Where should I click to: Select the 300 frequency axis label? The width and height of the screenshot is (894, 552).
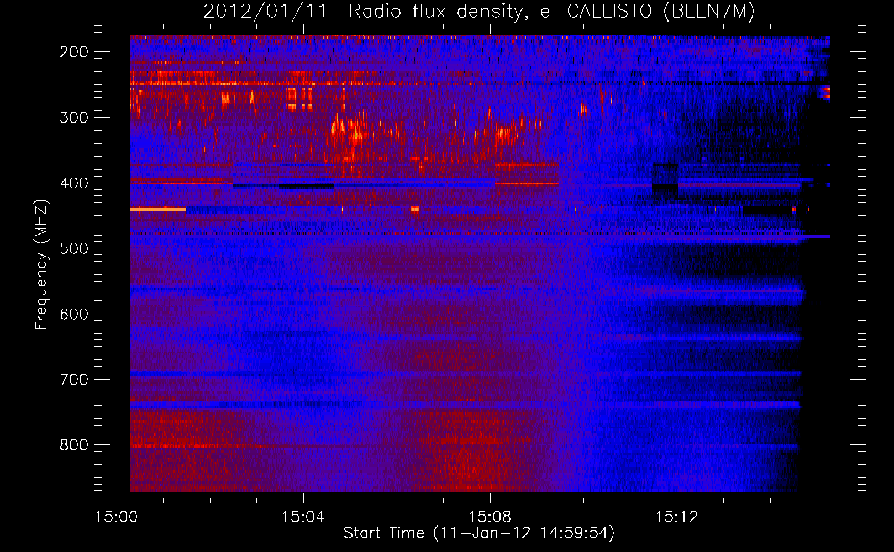pyautogui.click(x=74, y=118)
